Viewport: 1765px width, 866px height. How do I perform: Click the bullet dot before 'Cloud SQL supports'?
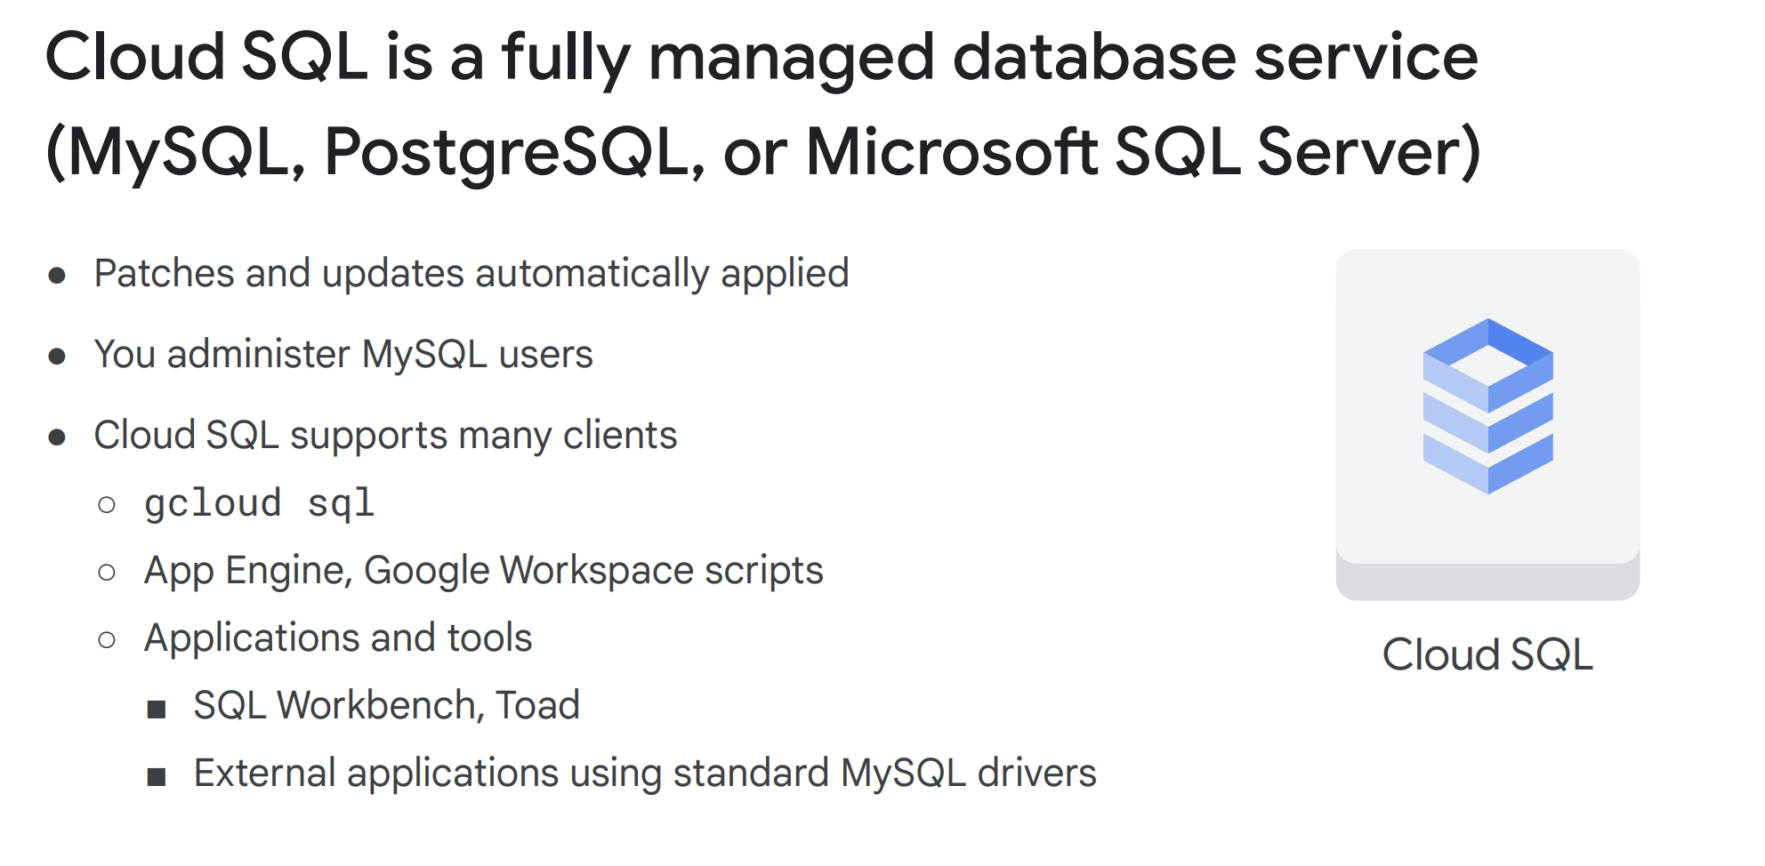[58, 437]
